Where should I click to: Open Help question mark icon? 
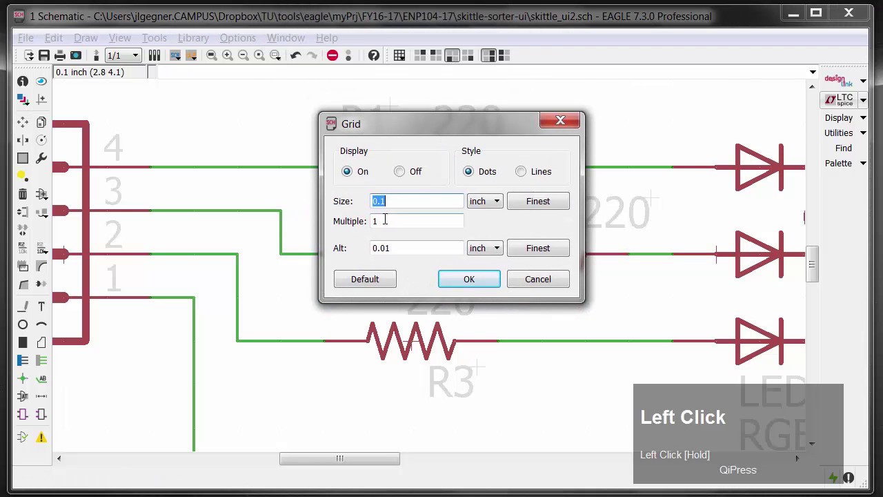(373, 55)
